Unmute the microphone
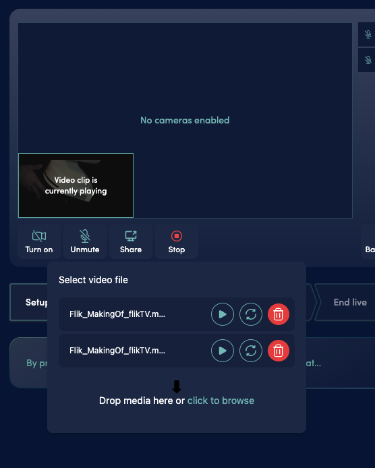 (x=85, y=241)
